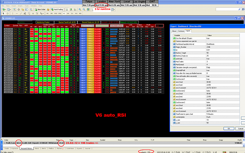This screenshot has height=153, width=245.
Task: Click SELL for the AUDCHF row
Action: [91, 32]
